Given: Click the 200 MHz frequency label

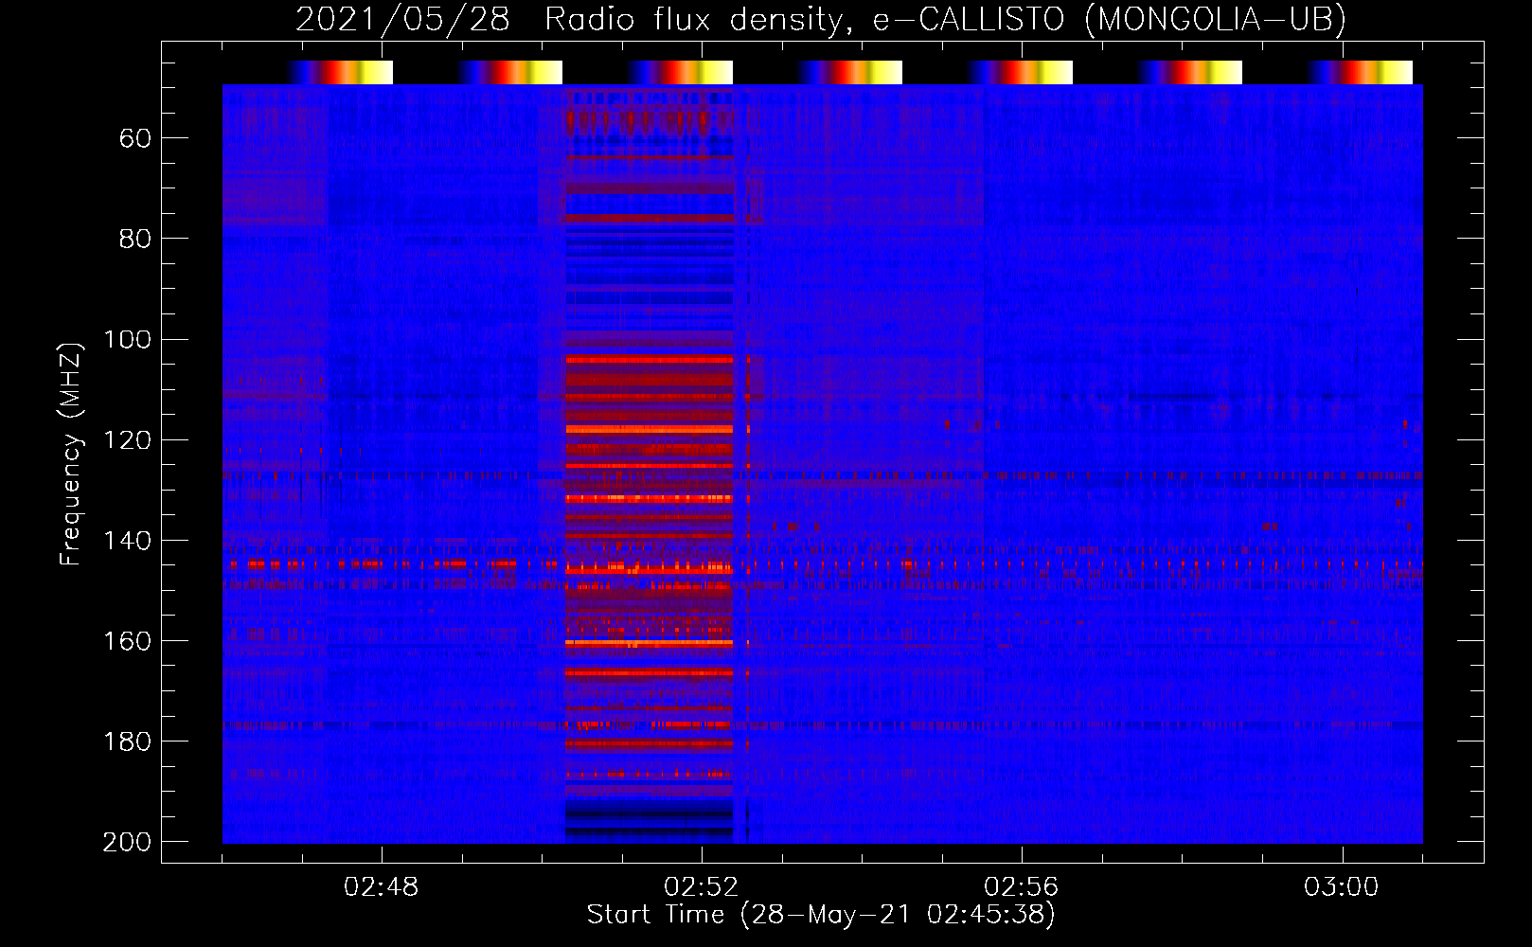Looking at the screenshot, I should coord(127,842).
